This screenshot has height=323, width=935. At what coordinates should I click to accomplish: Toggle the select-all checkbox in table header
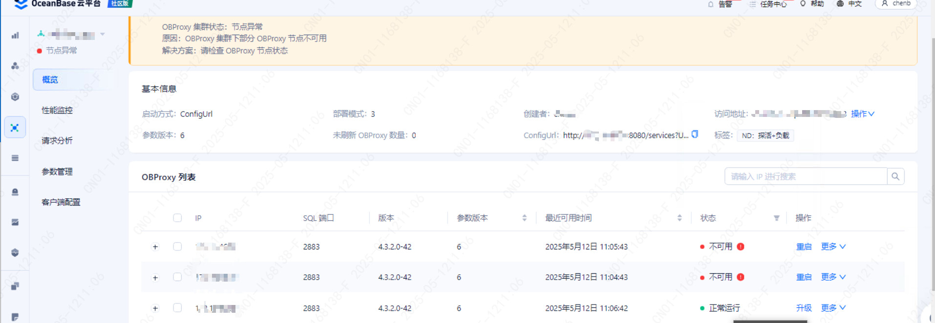click(177, 218)
